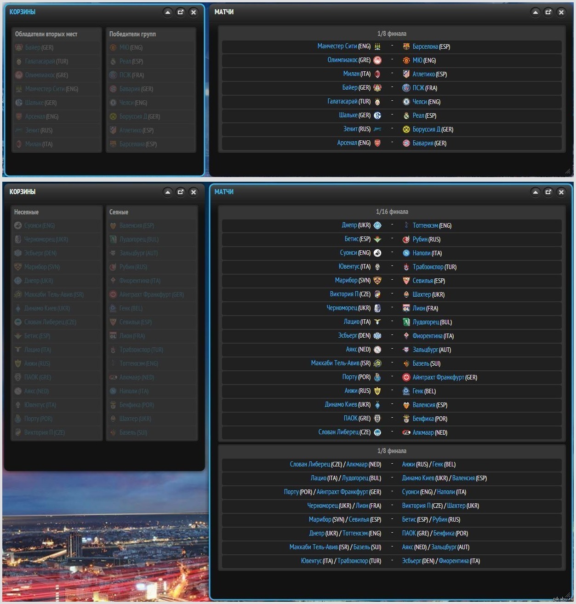576x604 pixels.
Task: Select faded 'Зенит (RUS)' in Обладатели вторых мест basket
Action: pyautogui.click(x=39, y=130)
